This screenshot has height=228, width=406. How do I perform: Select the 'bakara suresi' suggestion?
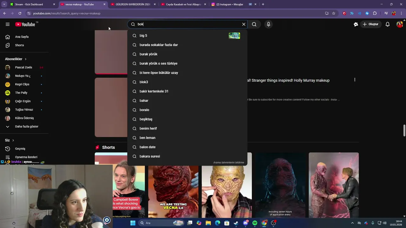coord(187,156)
